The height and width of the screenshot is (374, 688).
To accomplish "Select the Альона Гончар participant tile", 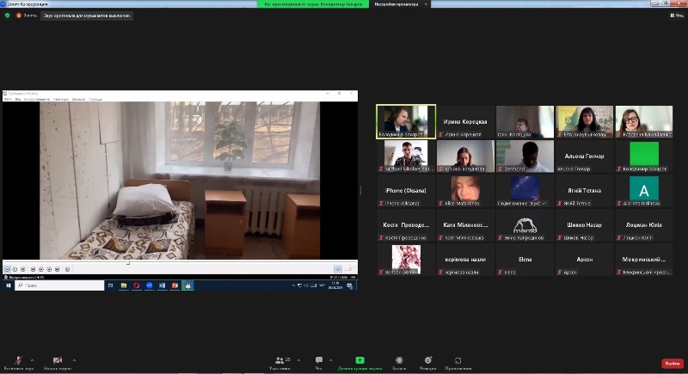I will point(585,156).
